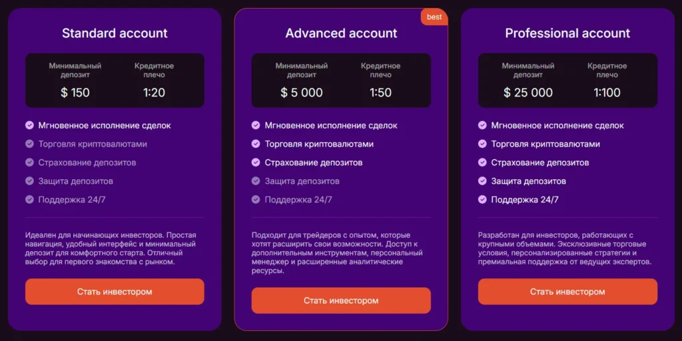Select check icon beside Professional 'Поддержка 24/7'
The width and height of the screenshot is (682, 341).
pyautogui.click(x=482, y=199)
